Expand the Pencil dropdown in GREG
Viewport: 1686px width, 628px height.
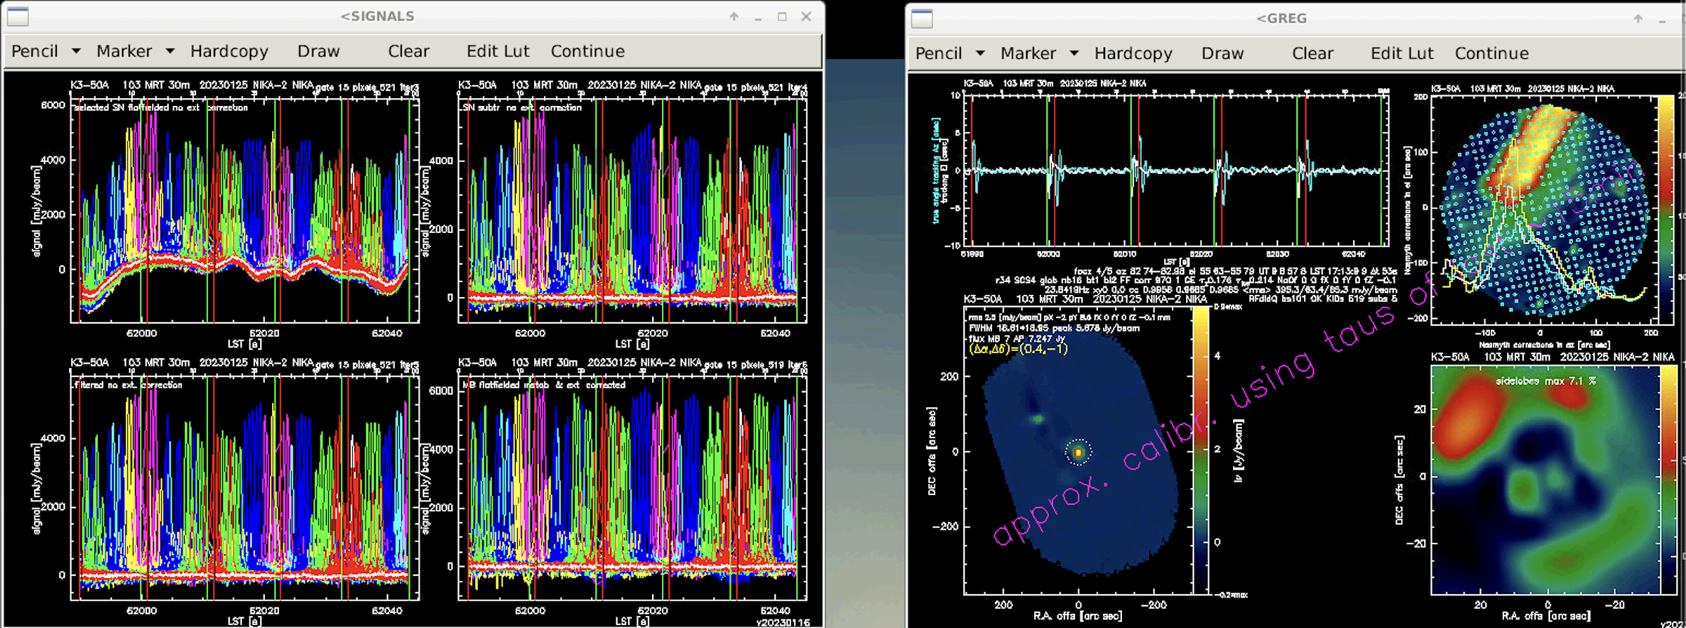click(980, 53)
